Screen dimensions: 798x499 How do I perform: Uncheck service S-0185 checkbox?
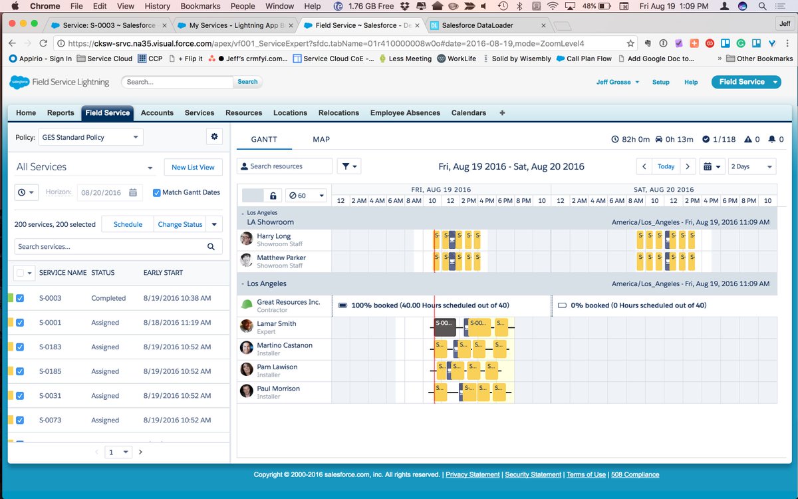point(20,371)
